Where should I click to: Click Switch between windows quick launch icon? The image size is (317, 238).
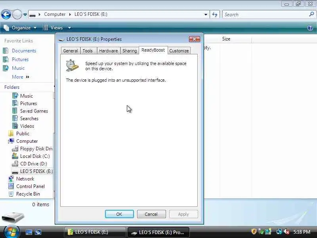tap(38, 232)
